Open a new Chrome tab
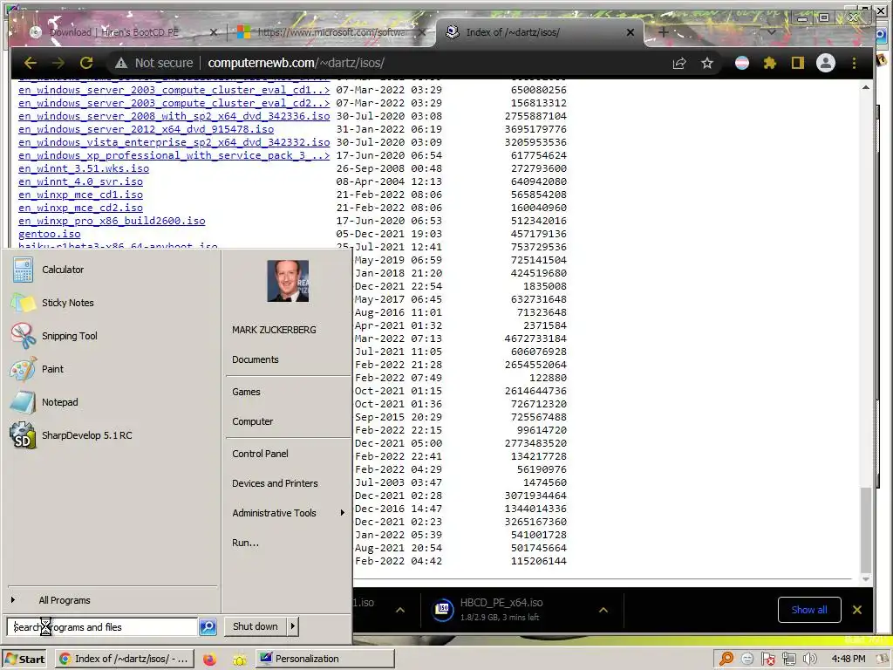 point(663,32)
